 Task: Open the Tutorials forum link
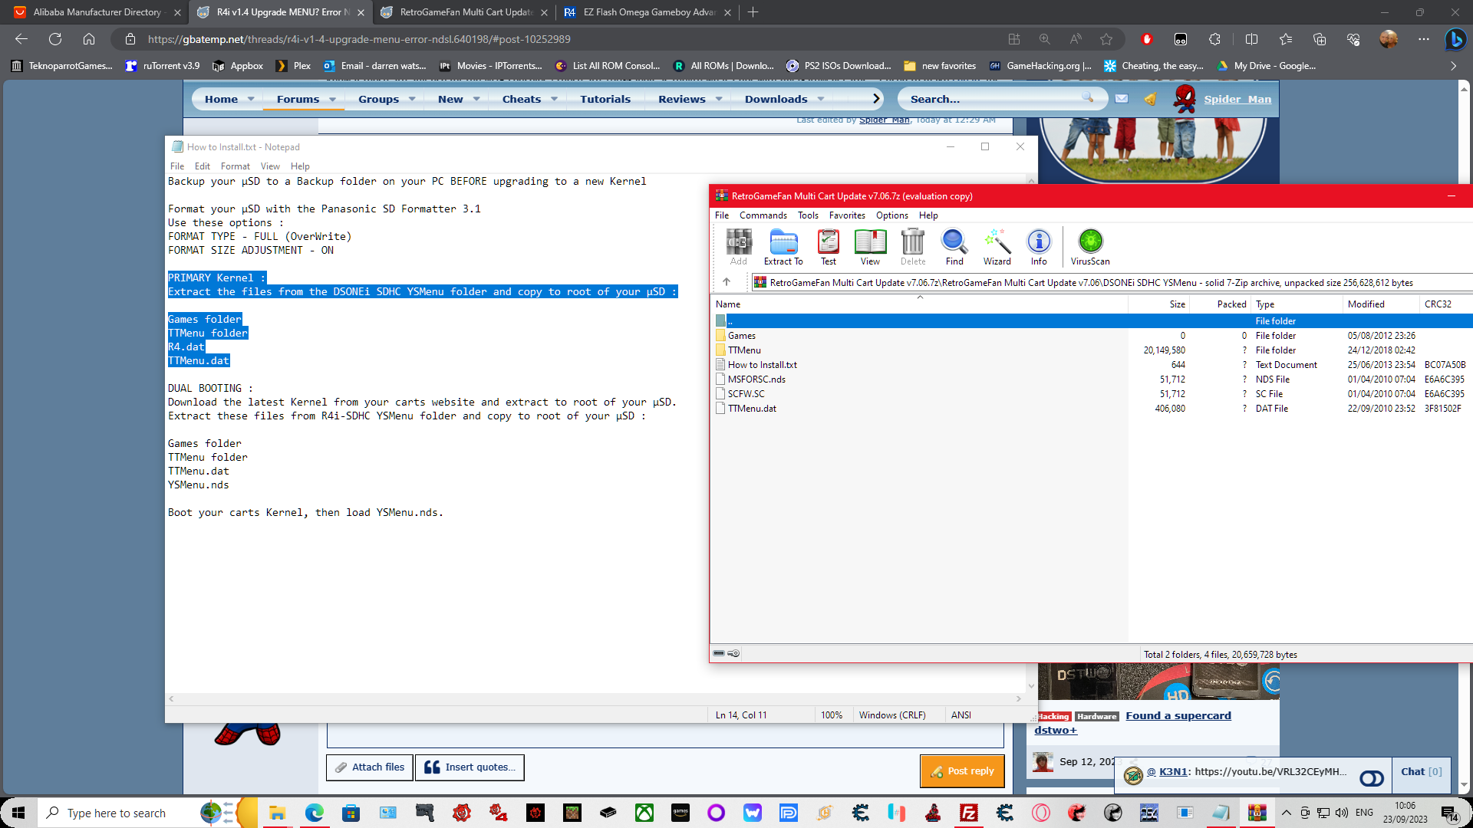pyautogui.click(x=605, y=99)
